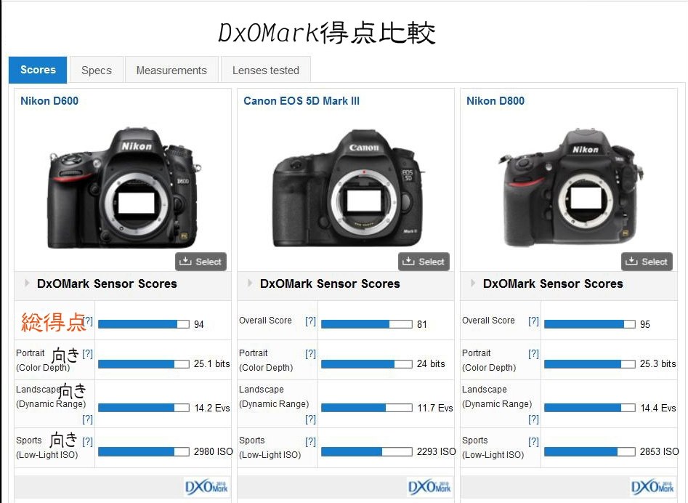Open the Measurements tab

[x=171, y=71]
